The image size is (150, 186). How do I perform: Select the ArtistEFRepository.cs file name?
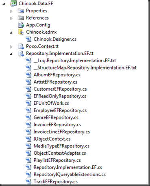(55, 82)
